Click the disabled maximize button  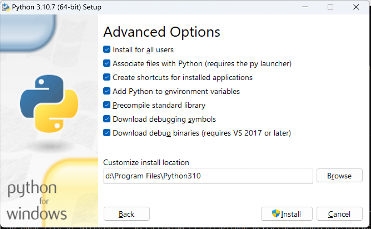[330, 7]
